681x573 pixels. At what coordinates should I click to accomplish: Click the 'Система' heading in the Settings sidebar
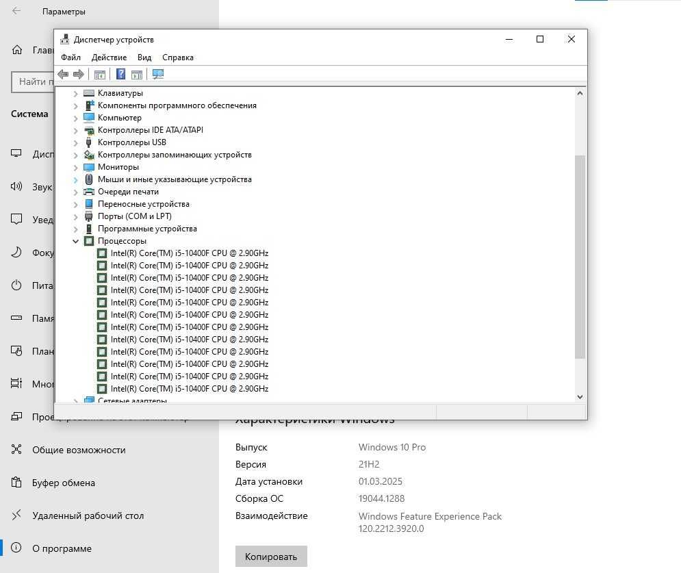29,114
